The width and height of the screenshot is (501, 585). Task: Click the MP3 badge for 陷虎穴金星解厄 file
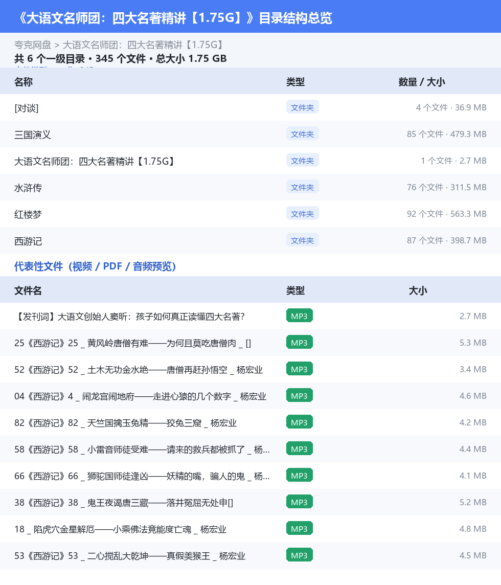[300, 529]
